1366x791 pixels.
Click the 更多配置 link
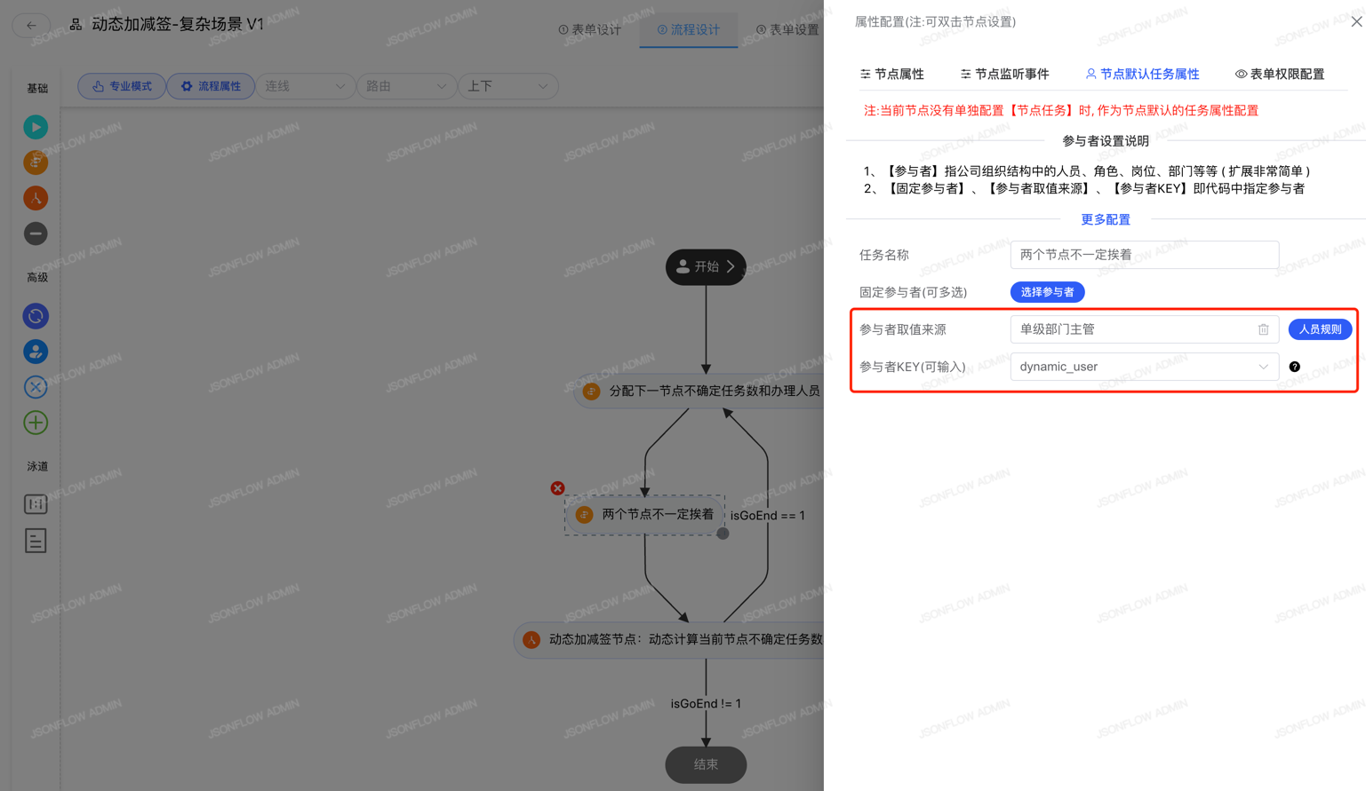point(1105,219)
